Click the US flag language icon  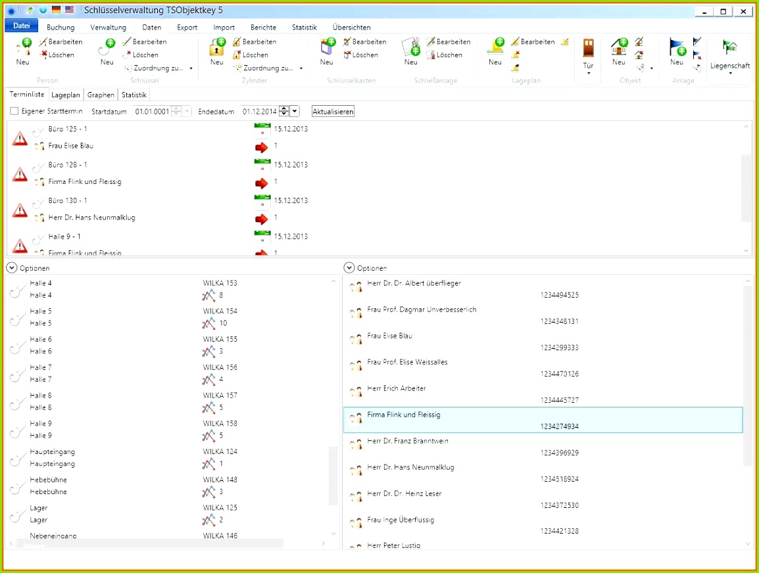70,10
